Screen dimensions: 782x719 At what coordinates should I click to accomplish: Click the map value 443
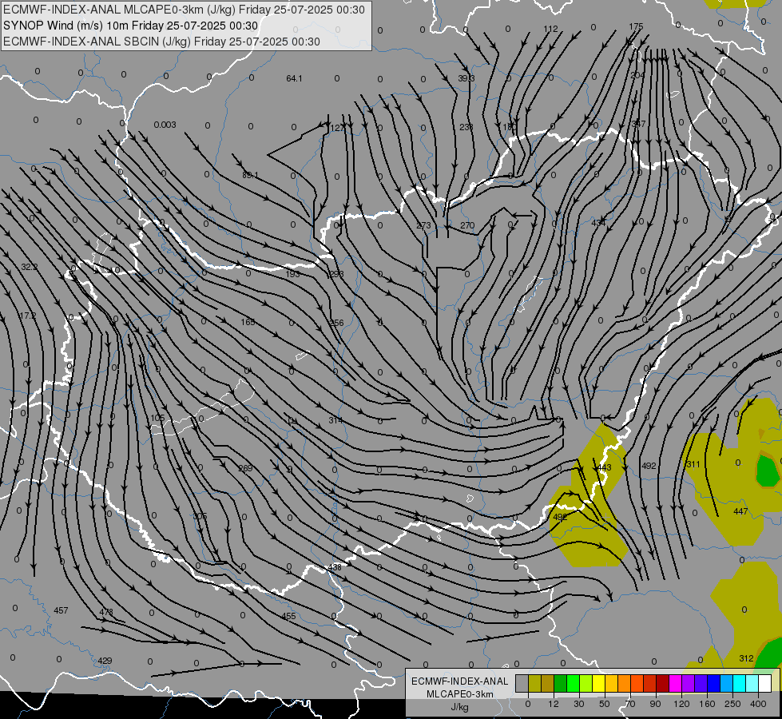(604, 467)
